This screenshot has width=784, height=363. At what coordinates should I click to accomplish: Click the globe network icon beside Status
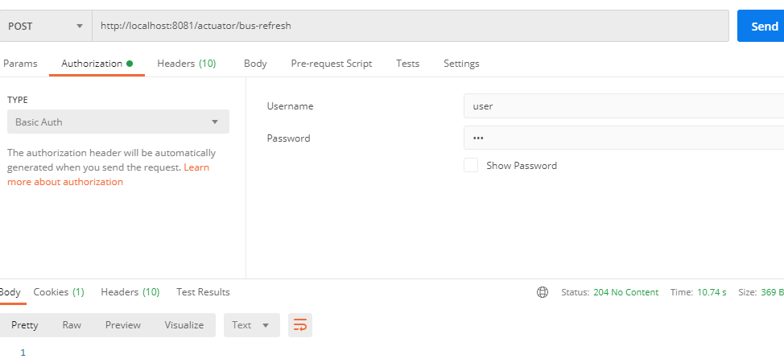[x=543, y=292]
